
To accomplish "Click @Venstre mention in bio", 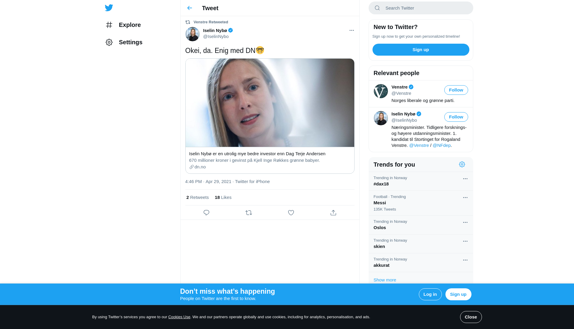I will tap(419, 145).
